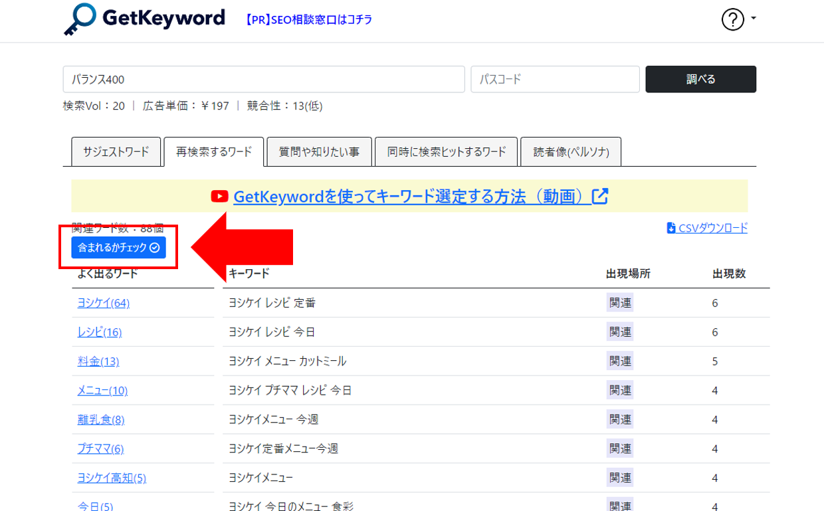
Task: Click the 出現数 column header
Action: [729, 274]
